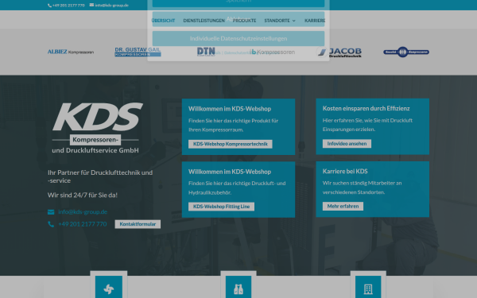Click the heading Kosten einsparen durch Effizienz
Screen dimensions: 477x298
coord(366,109)
